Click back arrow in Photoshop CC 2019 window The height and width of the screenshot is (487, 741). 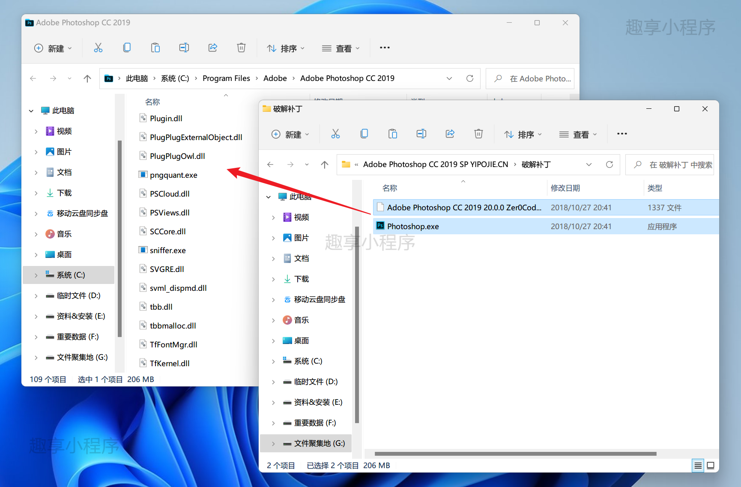pos(33,78)
